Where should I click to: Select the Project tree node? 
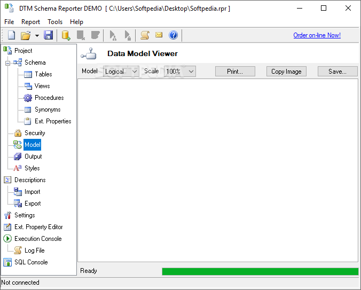click(23, 51)
